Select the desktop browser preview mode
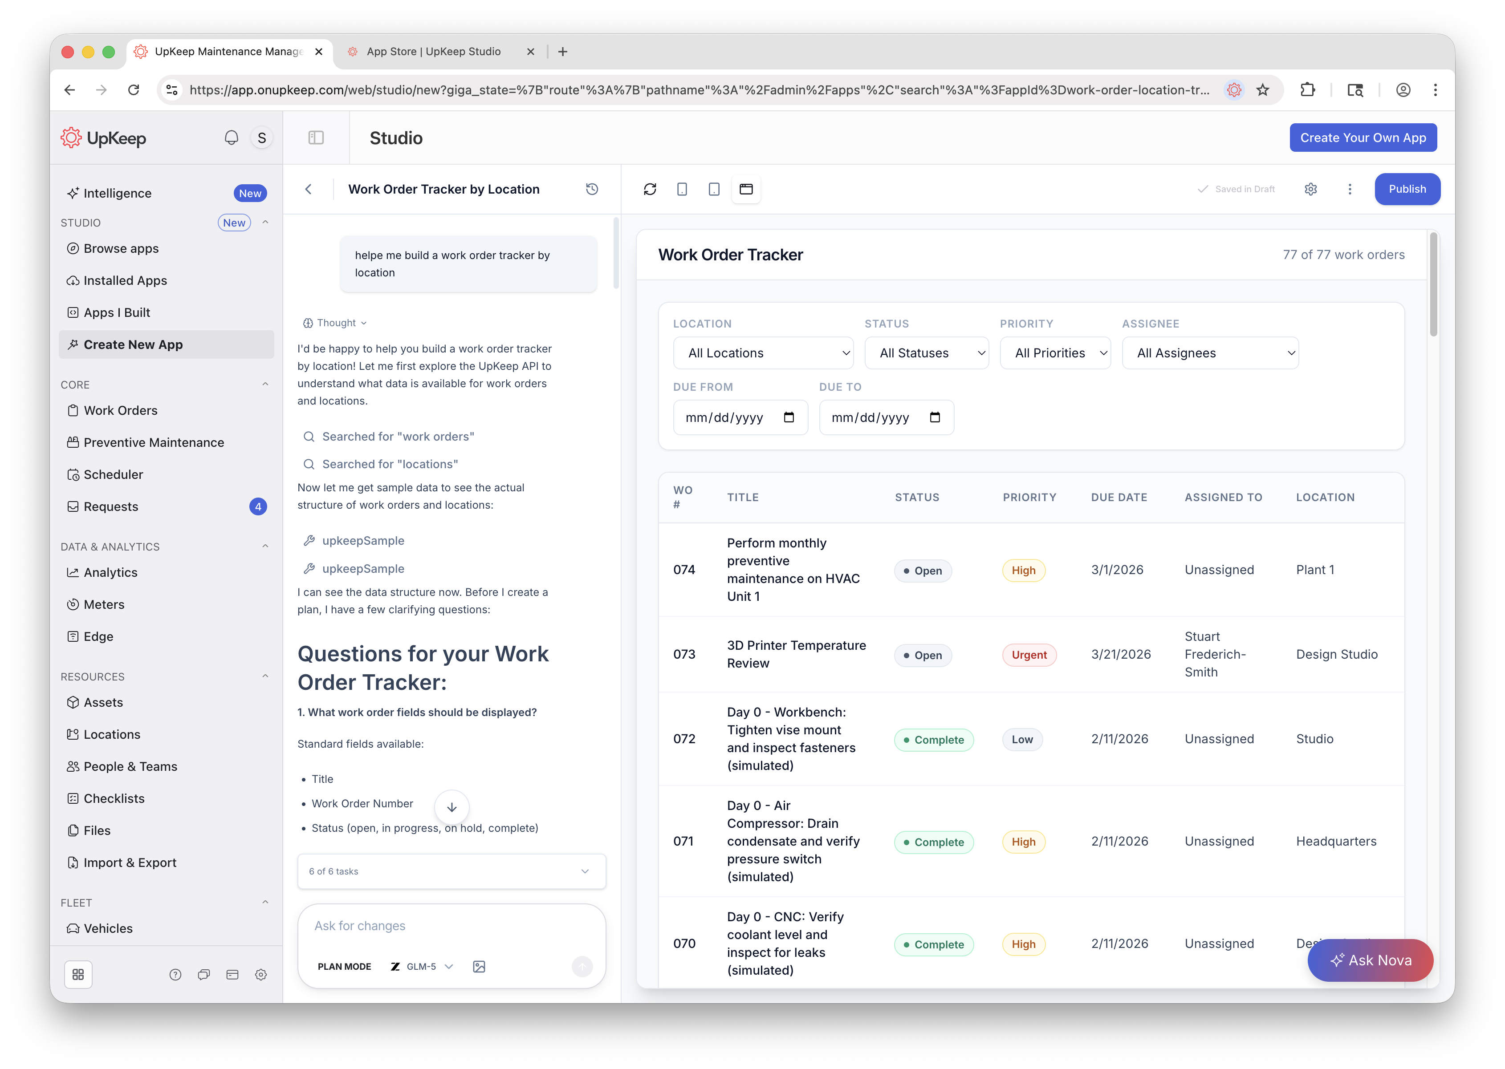This screenshot has height=1069, width=1505. click(x=745, y=189)
